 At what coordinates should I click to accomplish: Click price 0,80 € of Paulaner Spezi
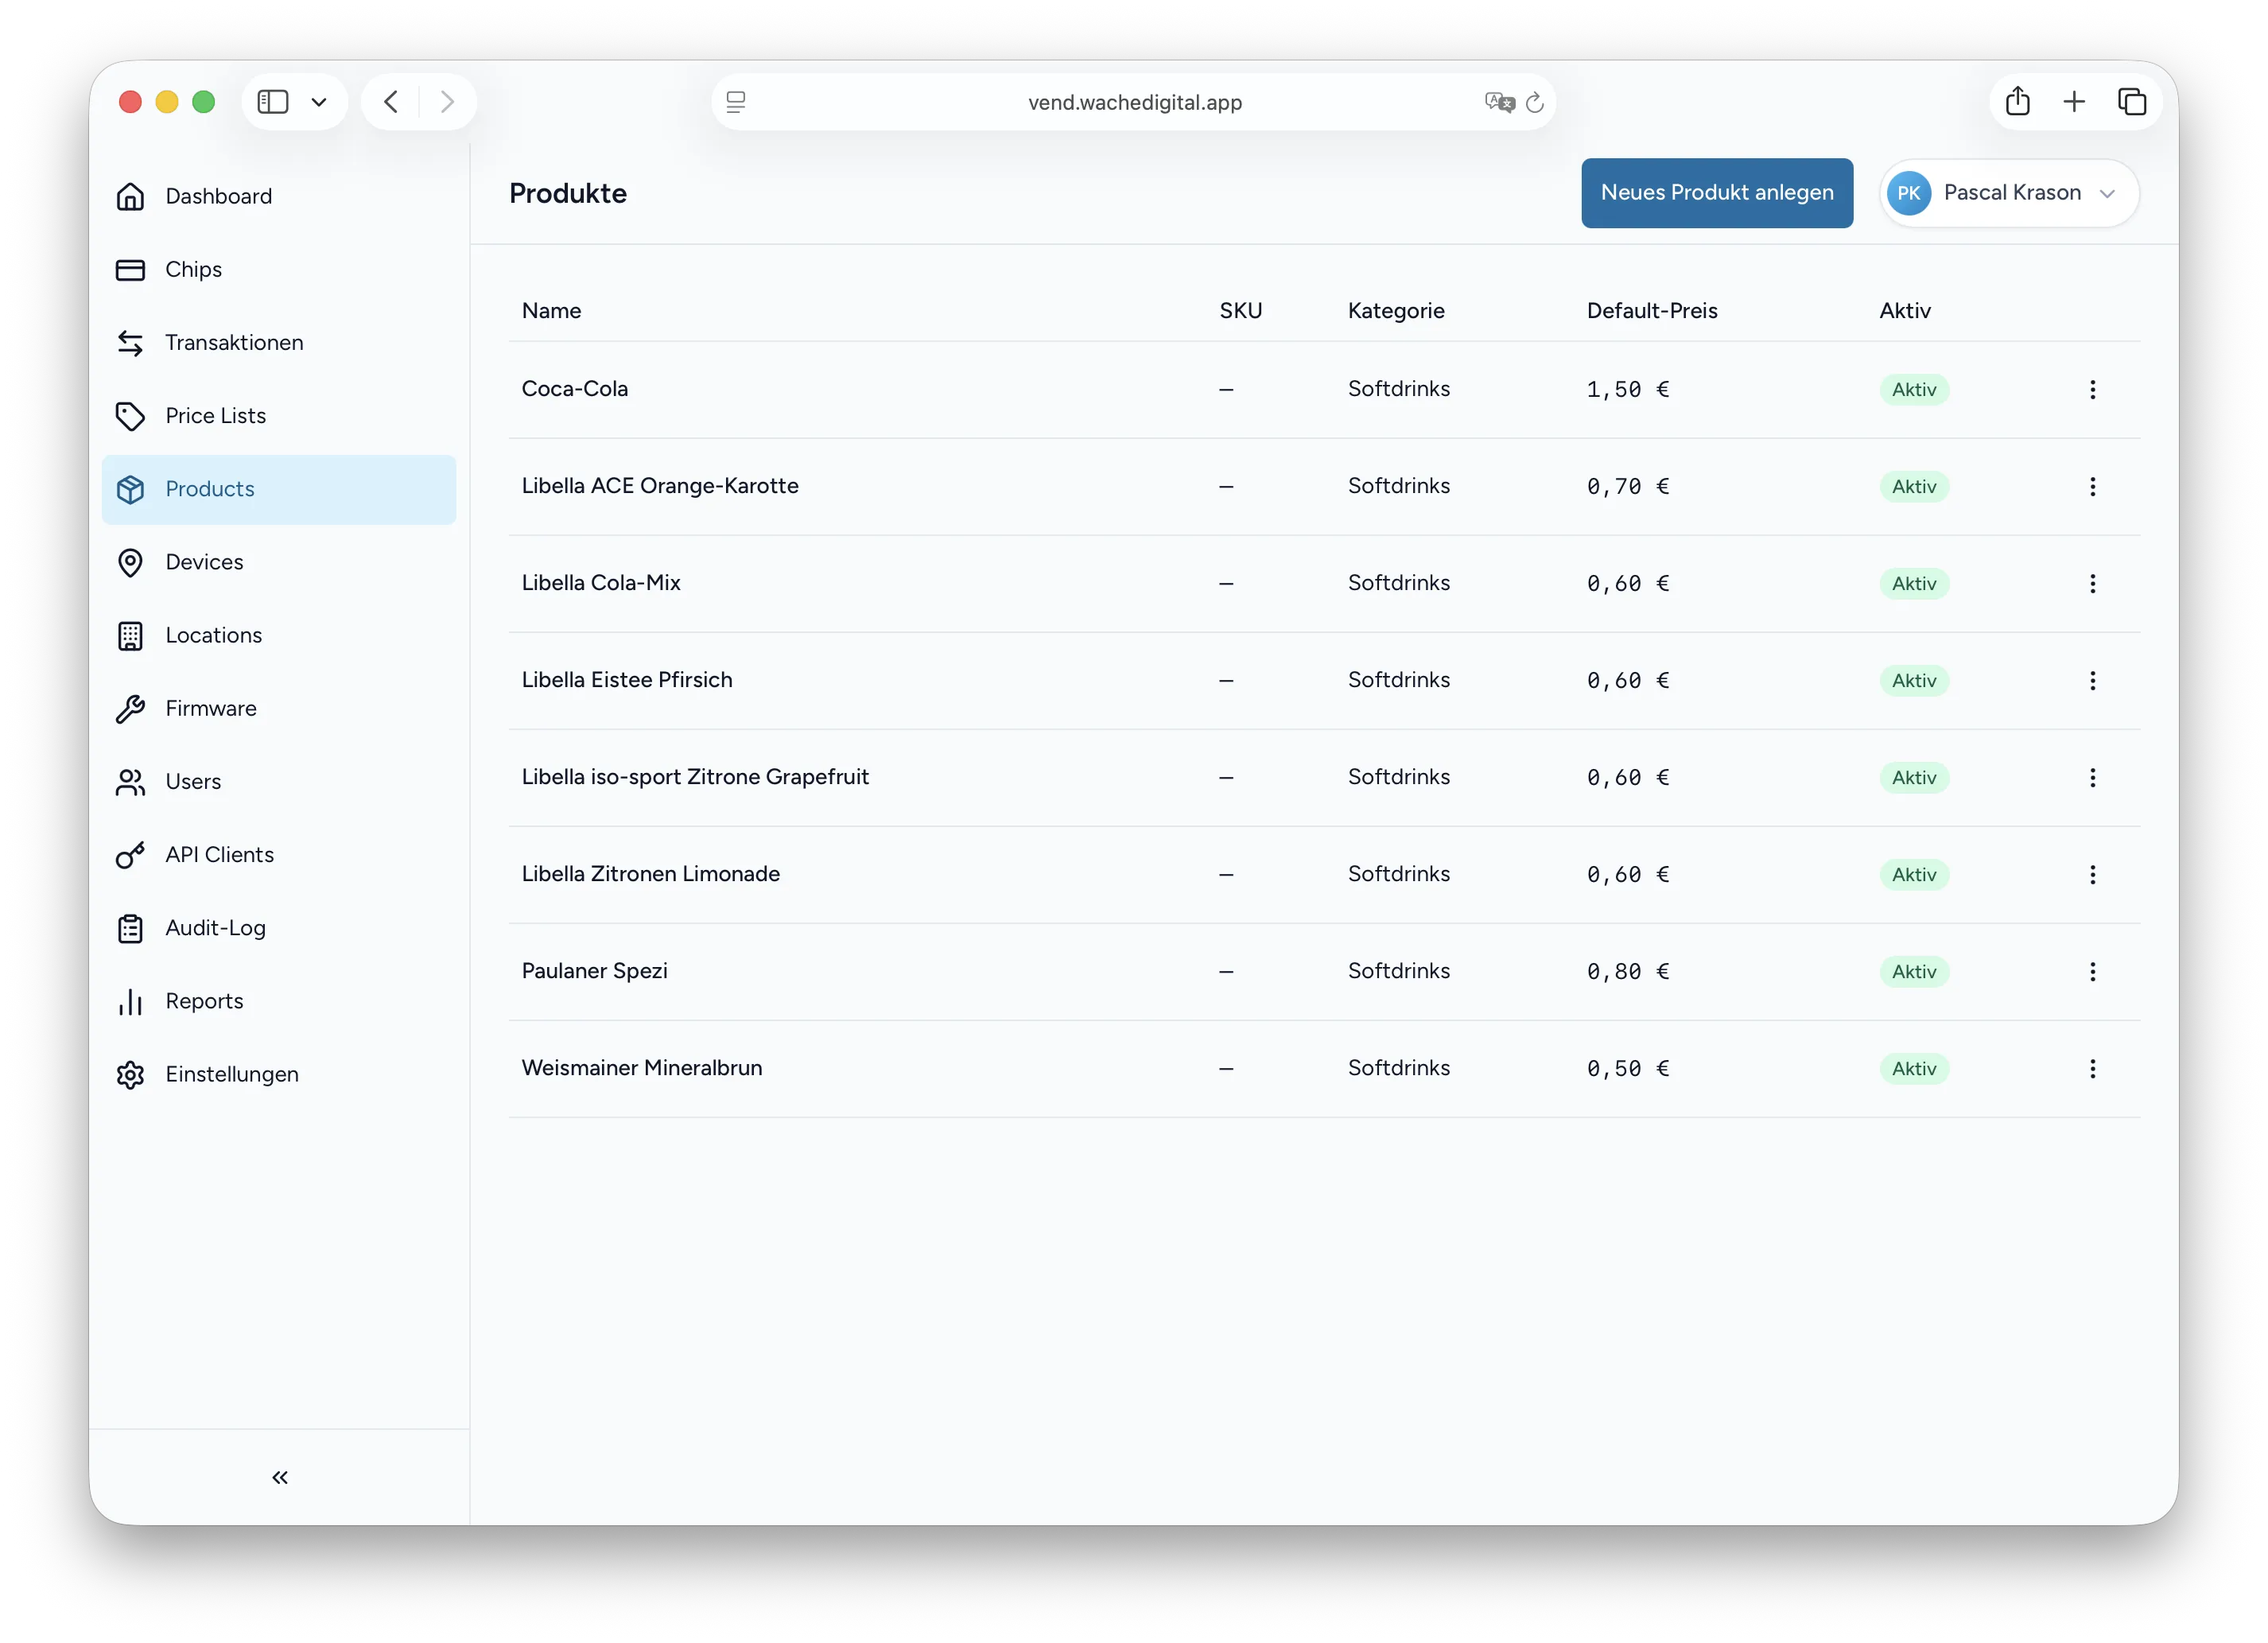1627,972
